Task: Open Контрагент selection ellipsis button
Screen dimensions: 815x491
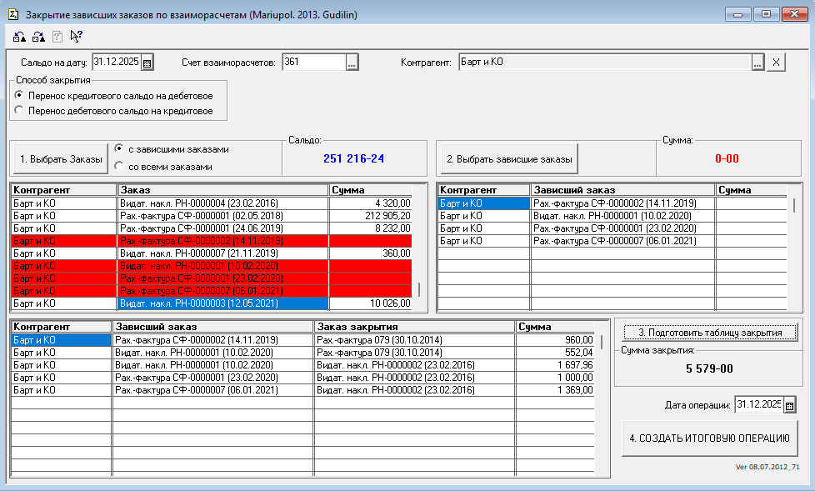Action: click(757, 63)
